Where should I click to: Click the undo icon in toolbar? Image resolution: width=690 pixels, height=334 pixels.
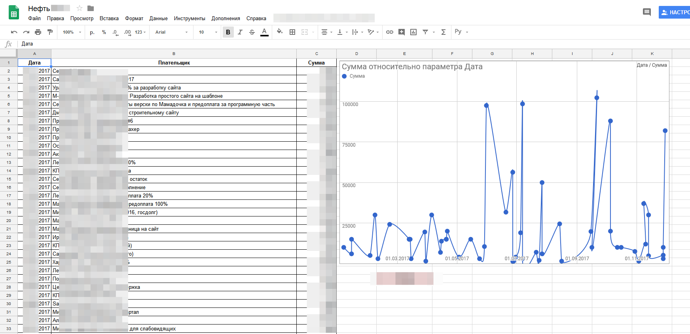tap(14, 32)
